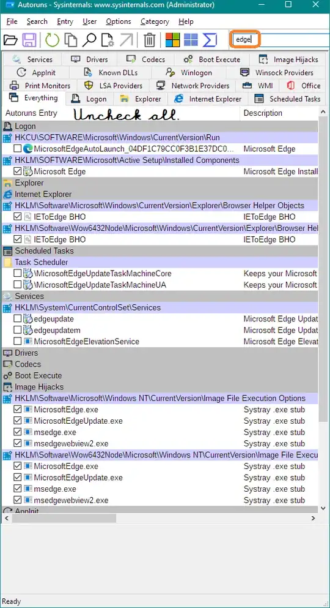Click the Copy toolbar icon
This screenshot has height=608, width=330.
[x=71, y=40]
